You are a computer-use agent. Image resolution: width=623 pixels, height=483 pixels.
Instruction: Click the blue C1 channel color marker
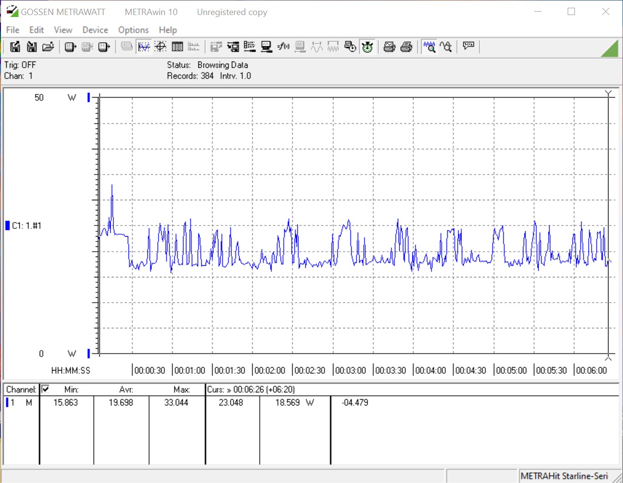tap(7, 225)
